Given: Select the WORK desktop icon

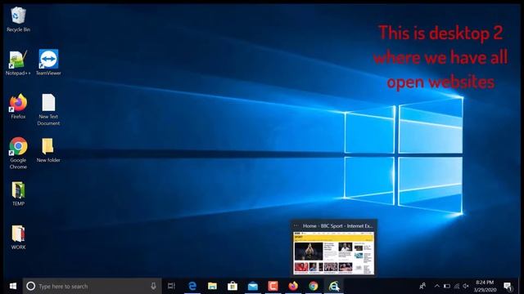Looking at the screenshot, I should tap(18, 238).
